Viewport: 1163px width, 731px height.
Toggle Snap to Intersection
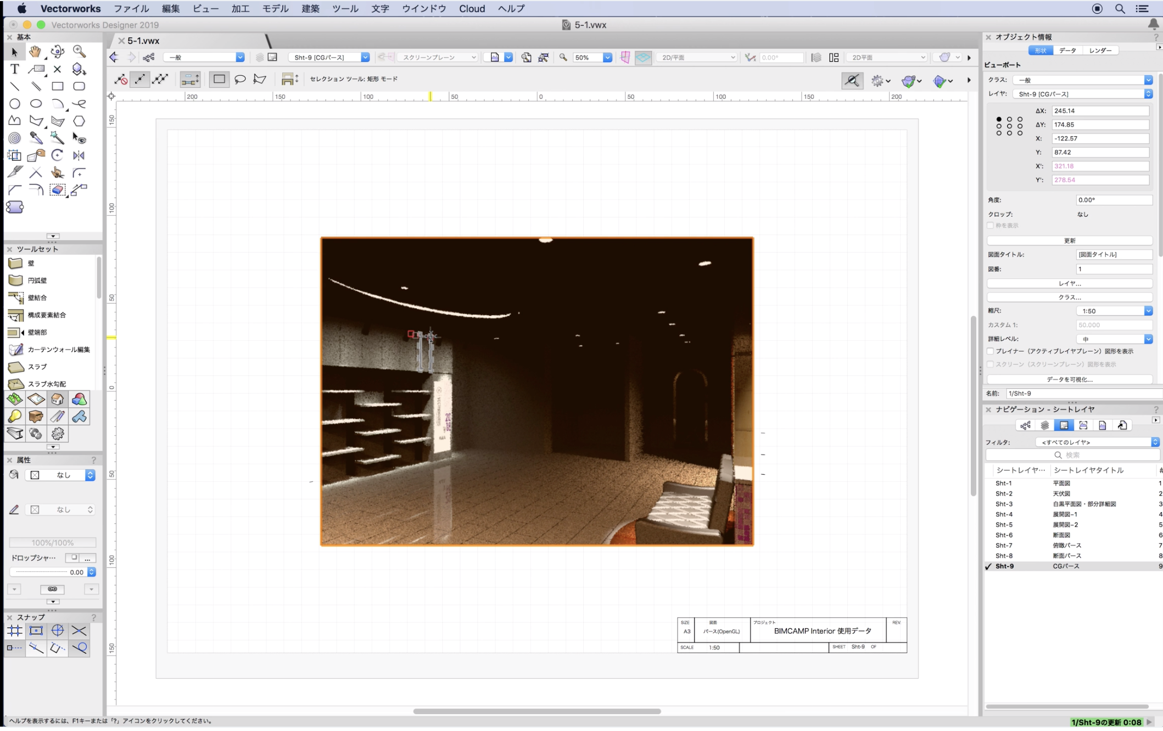79,631
